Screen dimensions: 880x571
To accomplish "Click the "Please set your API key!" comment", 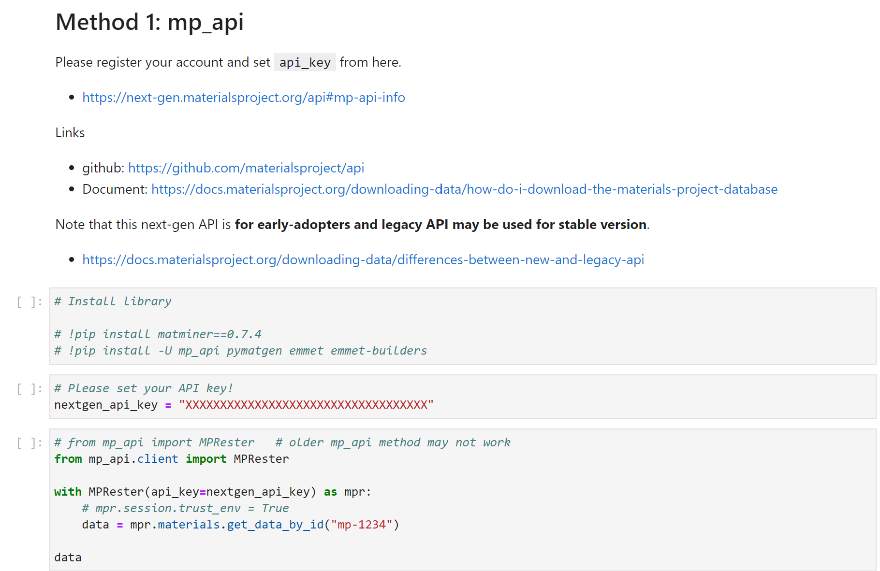I will click(144, 388).
